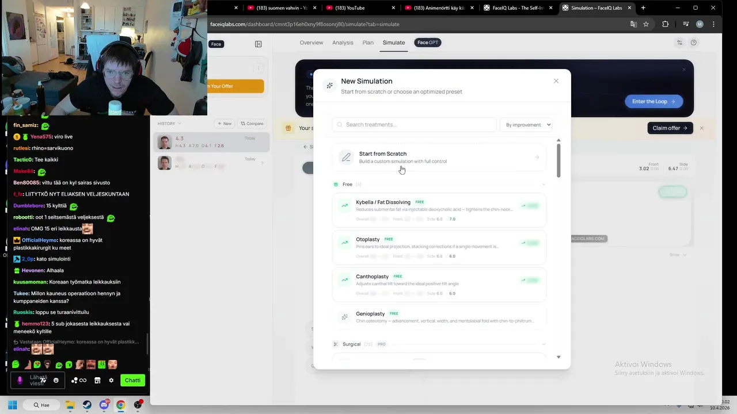This screenshot has height=414, width=737.
Task: Click the help question mark icon
Action: coord(694,43)
